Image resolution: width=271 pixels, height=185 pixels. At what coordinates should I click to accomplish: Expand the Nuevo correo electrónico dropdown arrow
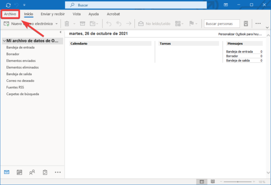pyautogui.click(x=56, y=24)
